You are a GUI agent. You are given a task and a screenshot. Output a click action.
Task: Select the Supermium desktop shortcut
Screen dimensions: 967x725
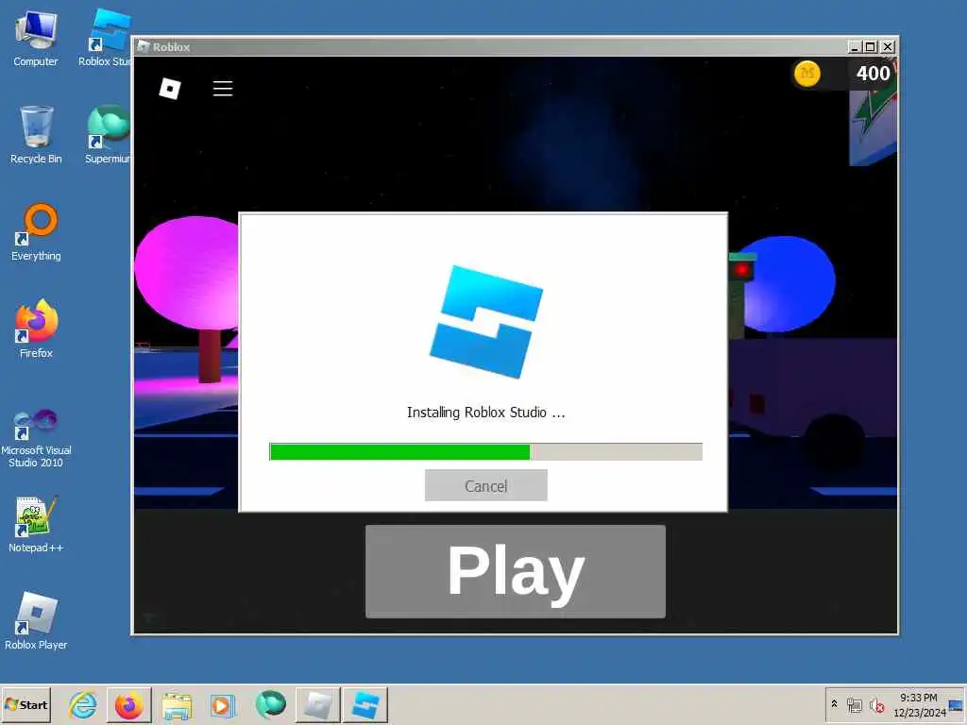(x=108, y=135)
